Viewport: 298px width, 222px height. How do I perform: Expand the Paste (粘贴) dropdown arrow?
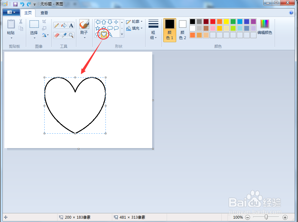pos(11,38)
